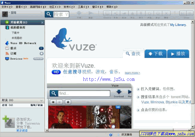Click the user avatar next to 登陆
Viewport: 195px width, 137px height.
5,14
